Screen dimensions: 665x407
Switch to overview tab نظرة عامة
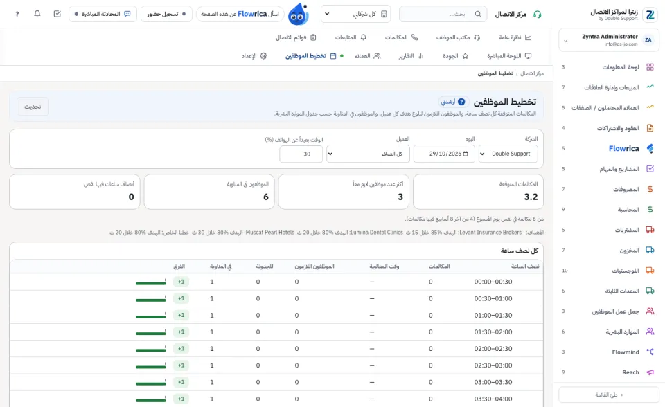(515, 37)
